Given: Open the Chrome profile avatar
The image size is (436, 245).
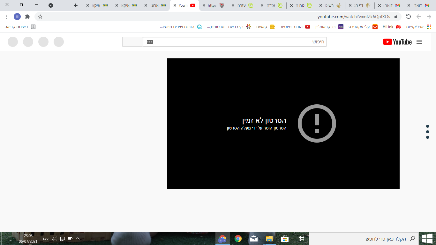Looking at the screenshot, I should pyautogui.click(x=17, y=17).
